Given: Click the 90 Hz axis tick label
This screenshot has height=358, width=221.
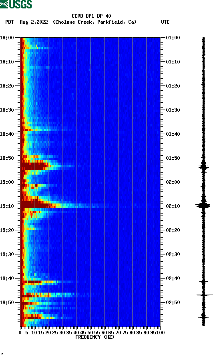Looking at the screenshot, I should tap(146, 333).
